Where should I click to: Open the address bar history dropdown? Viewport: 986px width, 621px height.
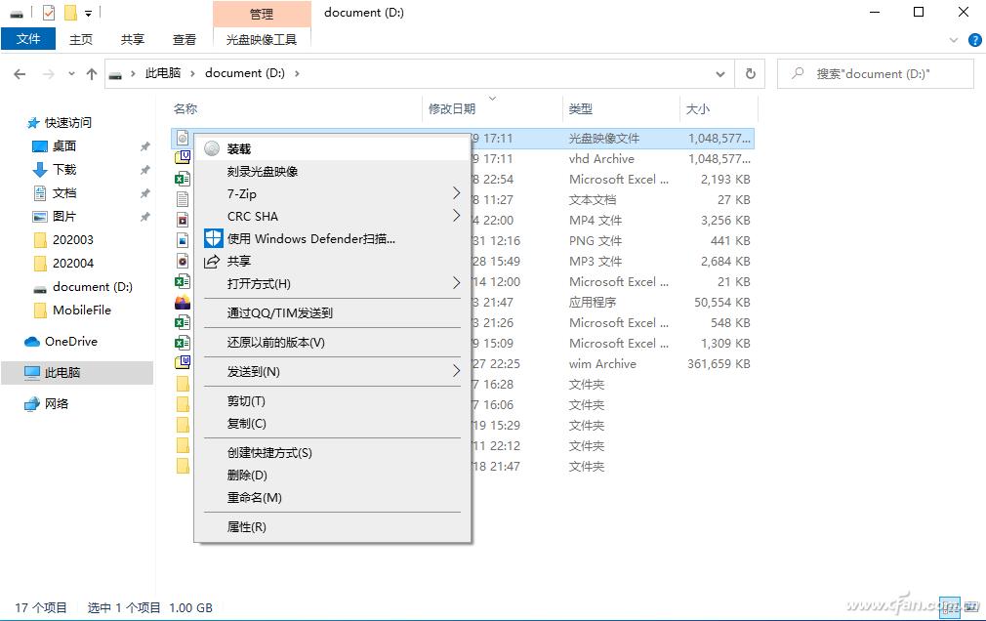[720, 73]
